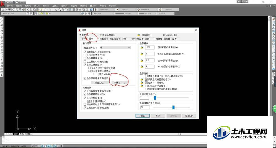Select the Erase tool in Modify toolbar

click(x=274, y=19)
